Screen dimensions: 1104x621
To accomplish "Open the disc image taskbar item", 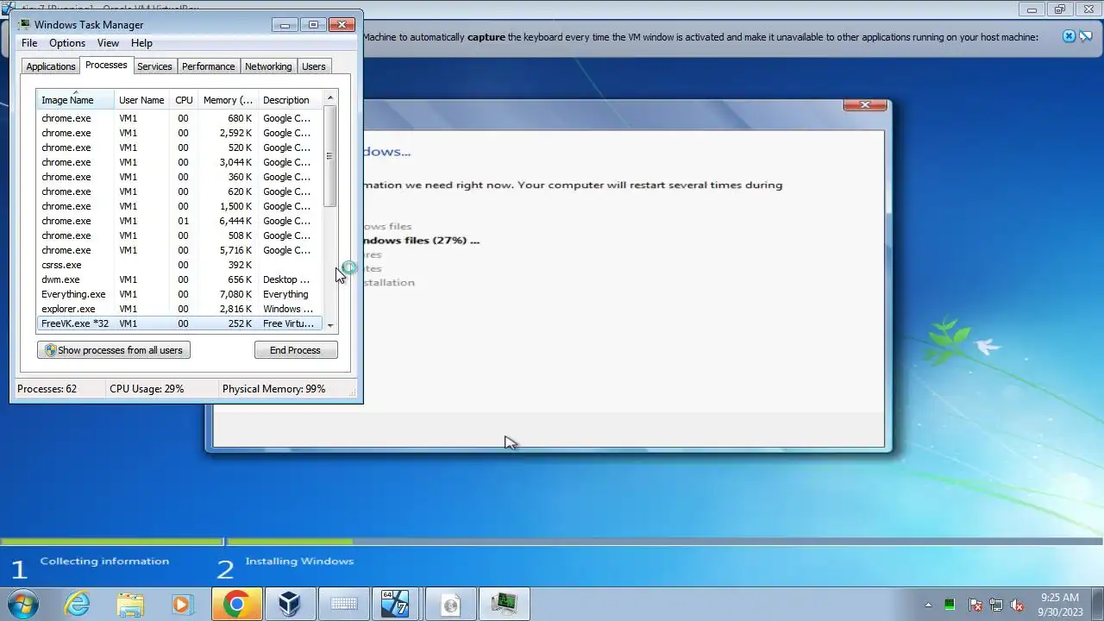I will (450, 603).
